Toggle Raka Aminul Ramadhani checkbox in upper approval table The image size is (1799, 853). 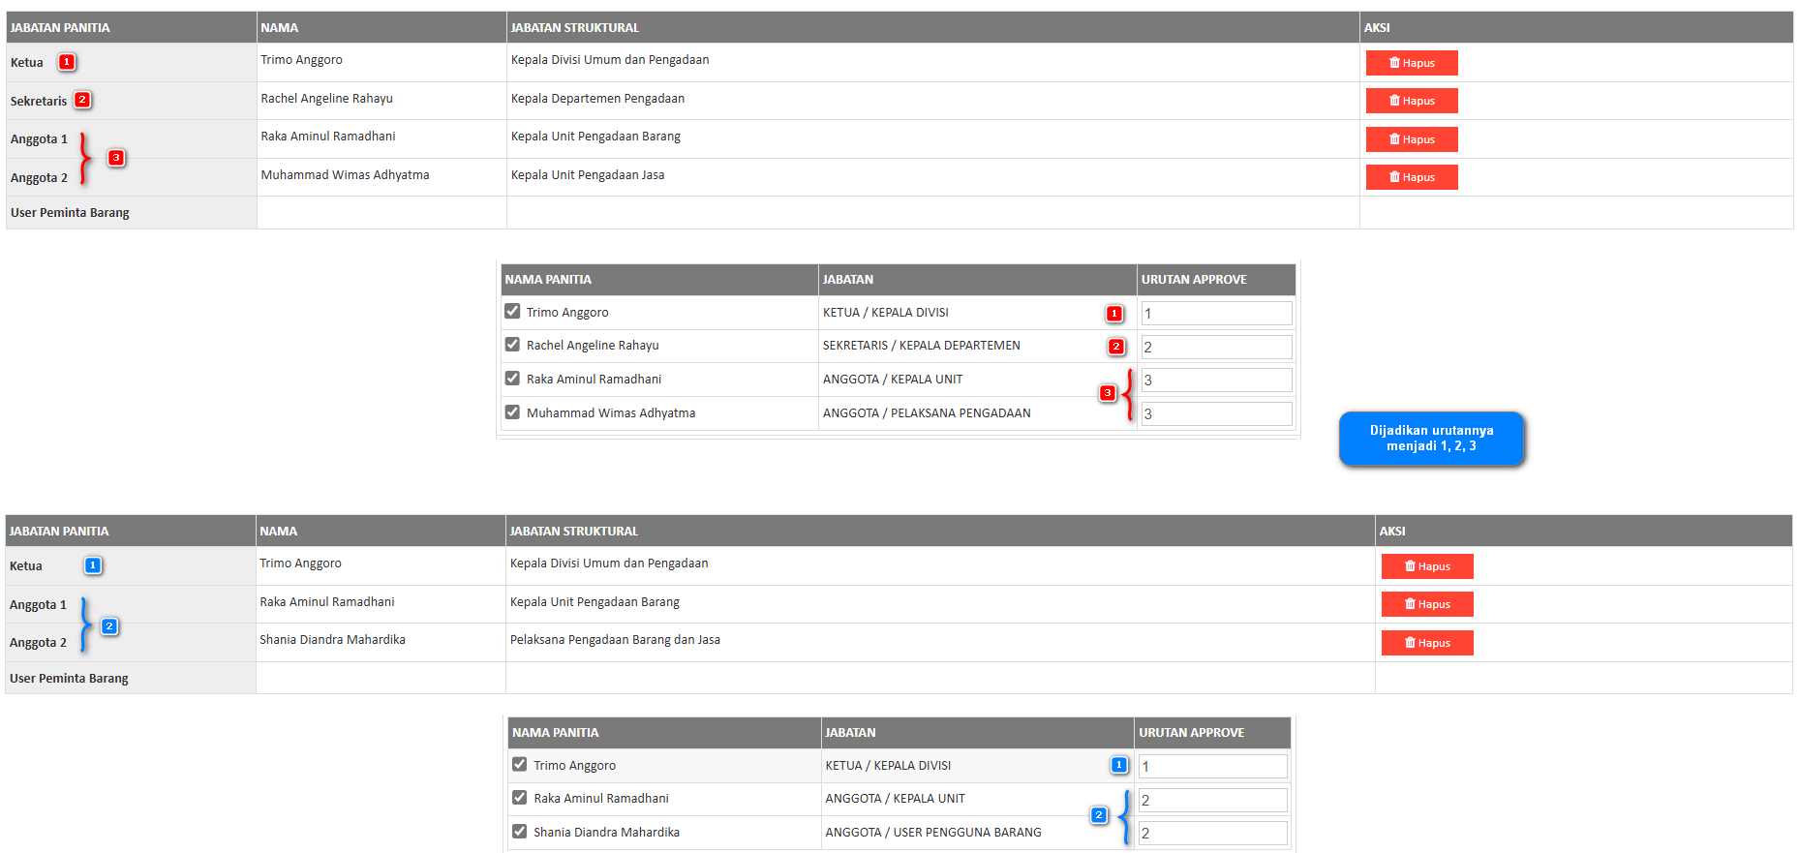(512, 379)
